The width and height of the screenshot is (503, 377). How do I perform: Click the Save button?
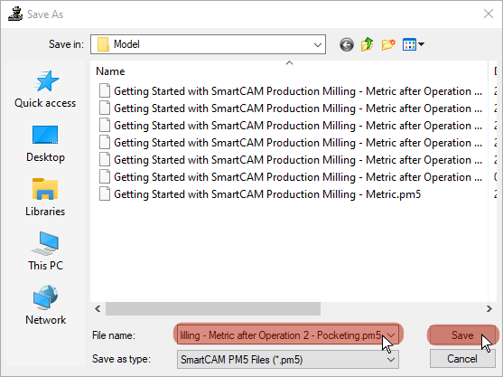tap(462, 335)
